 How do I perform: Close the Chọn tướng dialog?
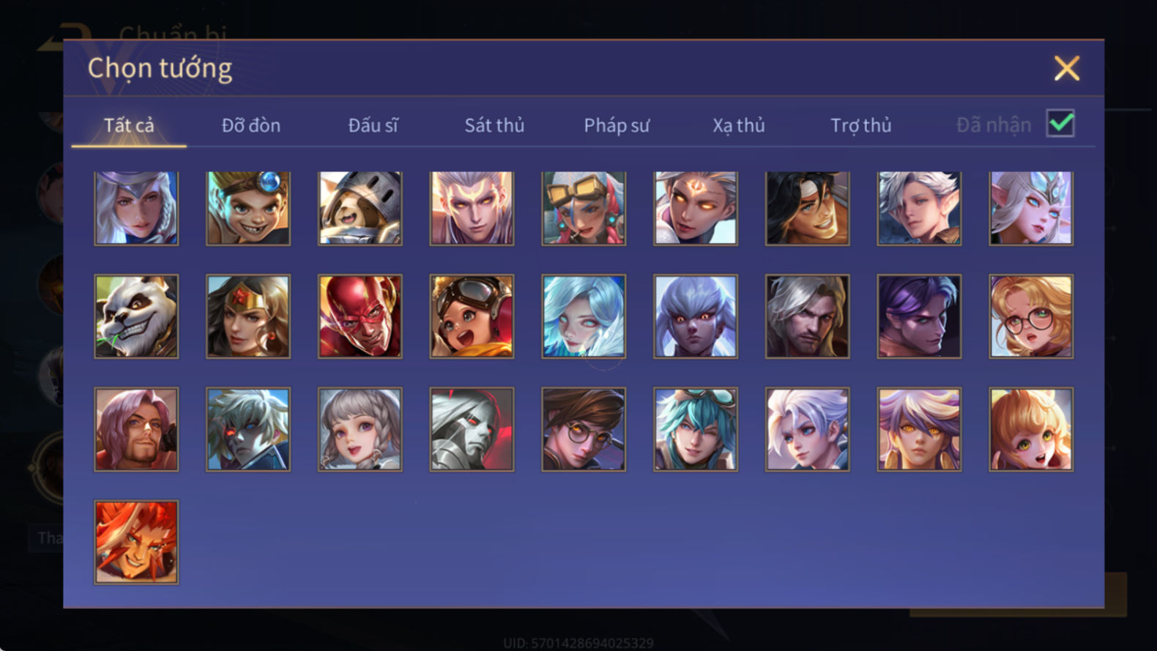(x=1067, y=68)
